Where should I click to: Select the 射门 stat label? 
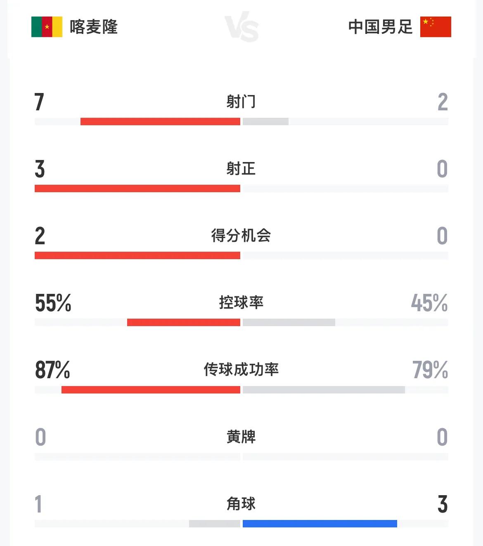point(241,102)
